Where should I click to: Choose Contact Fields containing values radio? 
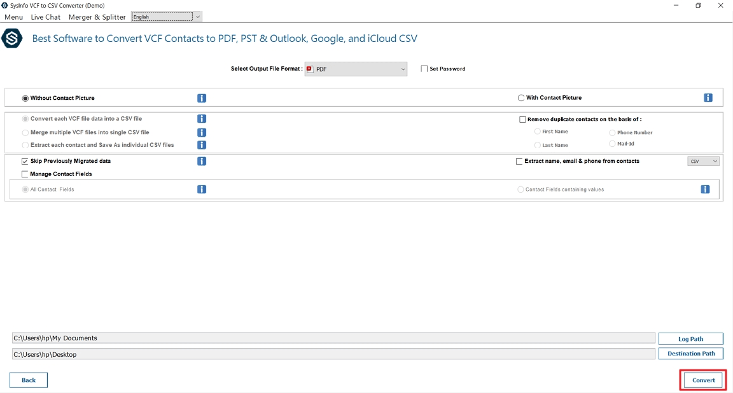tap(520, 190)
